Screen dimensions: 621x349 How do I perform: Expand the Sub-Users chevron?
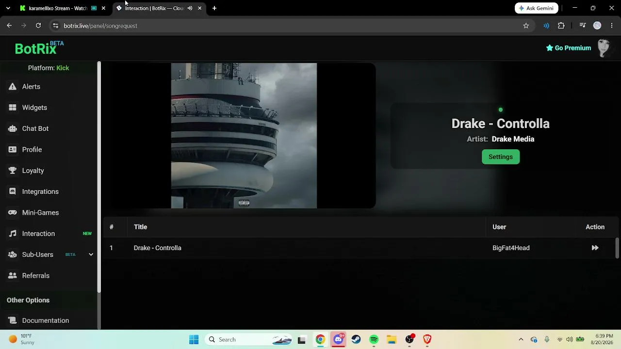[x=91, y=254]
